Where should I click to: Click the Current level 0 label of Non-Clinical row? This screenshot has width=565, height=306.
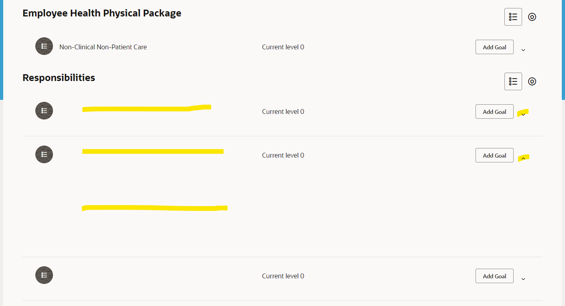pos(283,47)
